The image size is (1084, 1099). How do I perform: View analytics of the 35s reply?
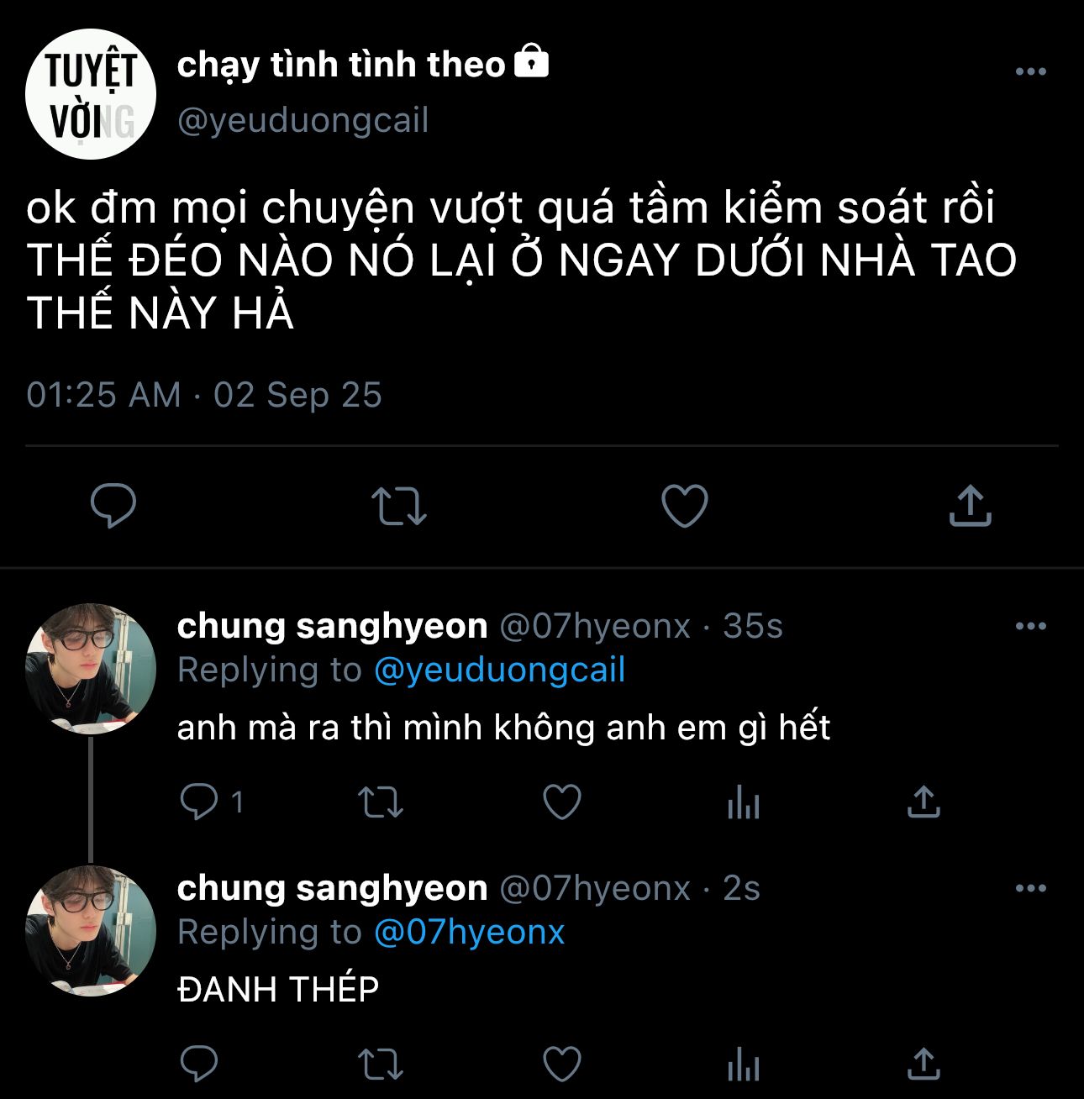click(743, 803)
